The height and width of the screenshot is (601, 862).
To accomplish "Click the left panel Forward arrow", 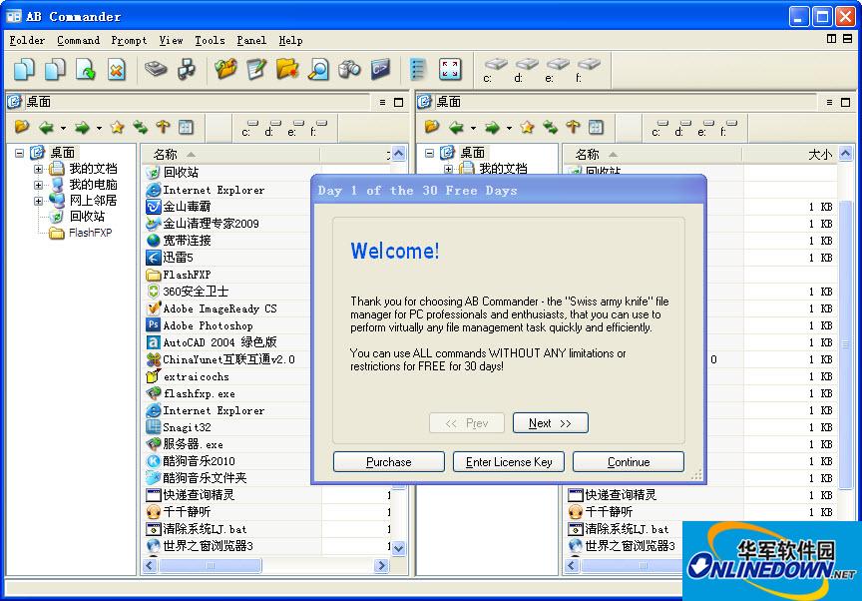I will click(82, 128).
